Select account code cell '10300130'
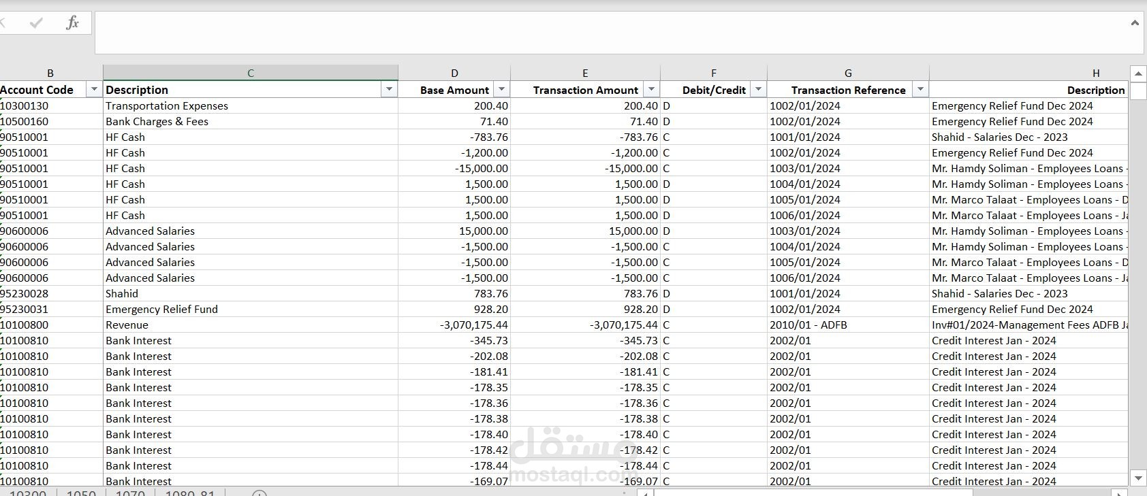The height and width of the screenshot is (496, 1147). pyautogui.click(x=51, y=105)
